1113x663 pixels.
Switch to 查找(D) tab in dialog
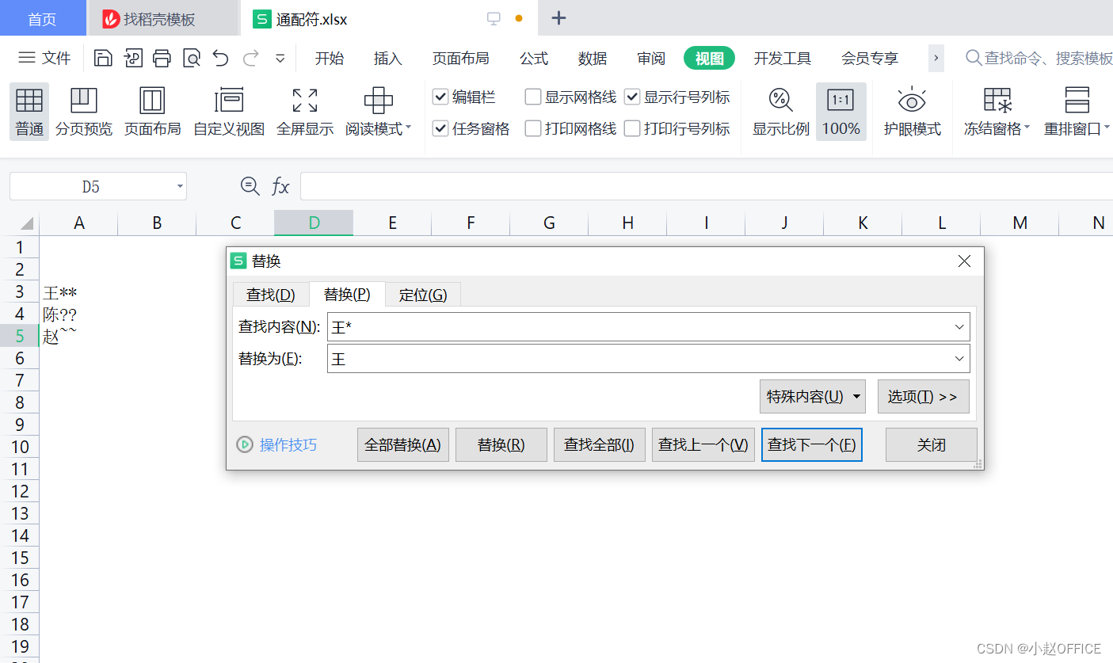(x=271, y=295)
